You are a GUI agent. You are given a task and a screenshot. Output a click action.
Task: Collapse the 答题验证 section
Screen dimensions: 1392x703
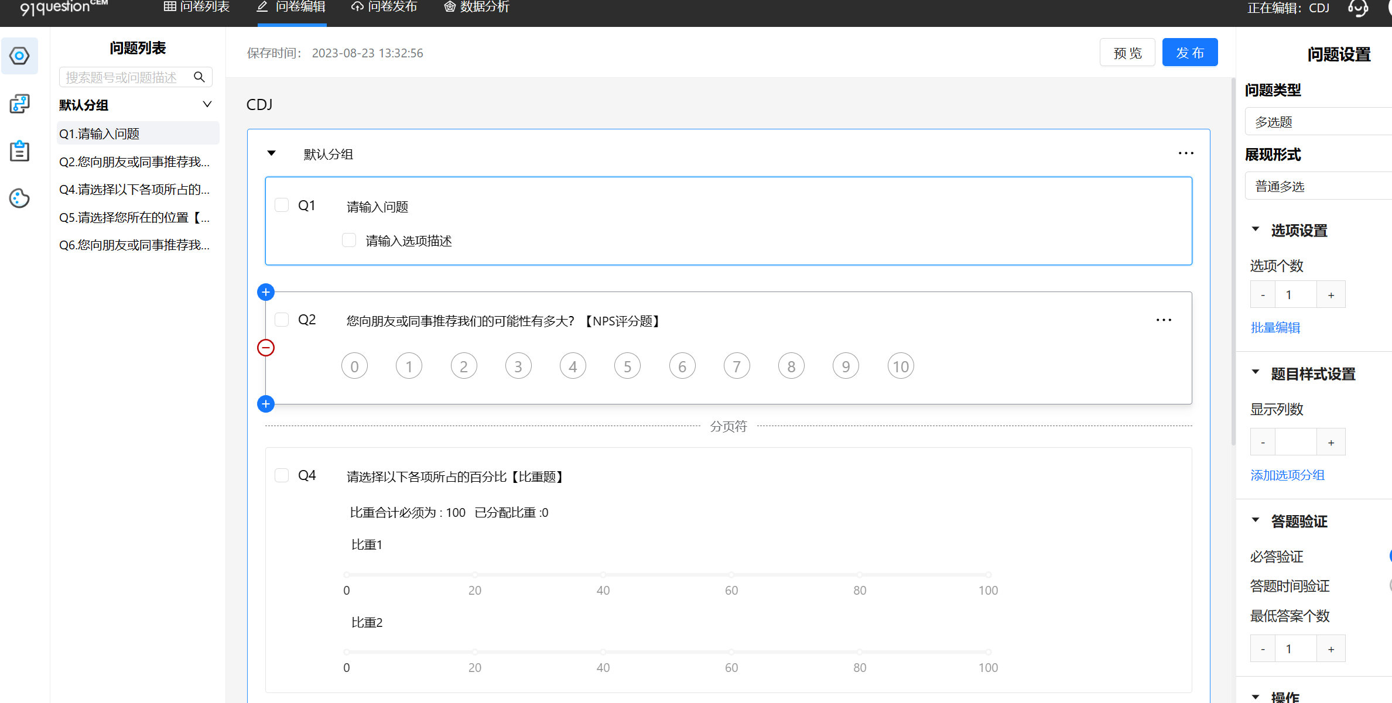tap(1256, 520)
